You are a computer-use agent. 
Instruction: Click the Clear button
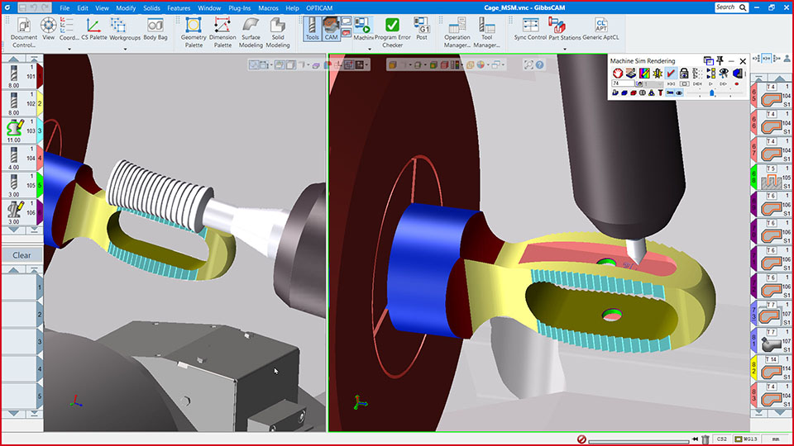click(x=22, y=255)
